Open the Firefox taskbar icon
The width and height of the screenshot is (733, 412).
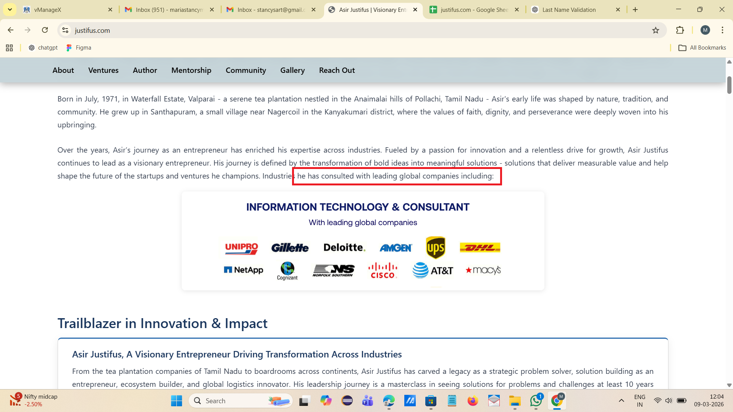click(473, 401)
